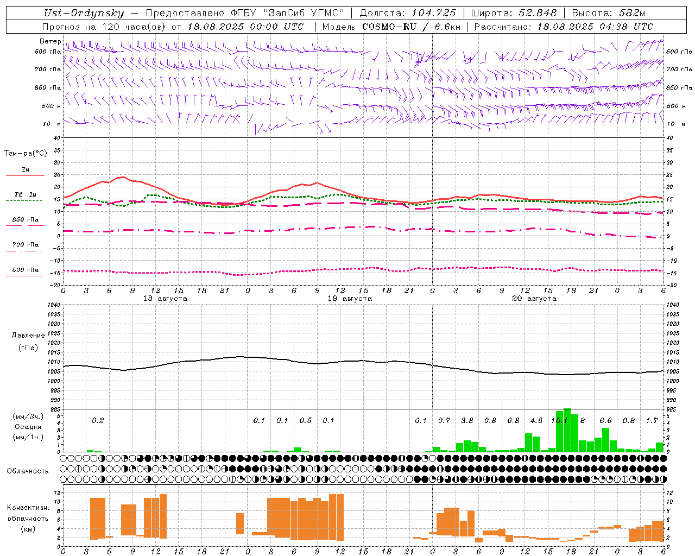This screenshot has height=556, width=695.
Task: Click the Долгота: 104.725 value
Action: point(408,13)
